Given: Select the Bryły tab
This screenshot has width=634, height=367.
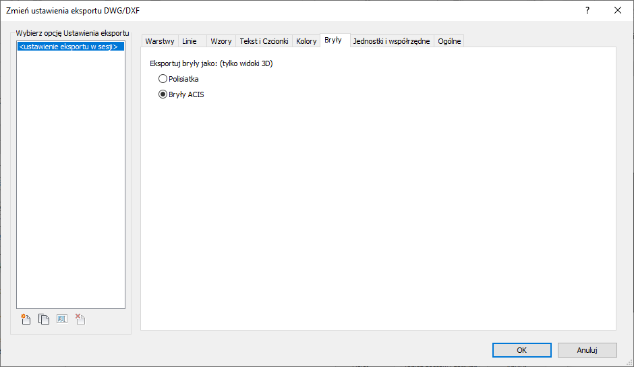Looking at the screenshot, I should (x=333, y=40).
